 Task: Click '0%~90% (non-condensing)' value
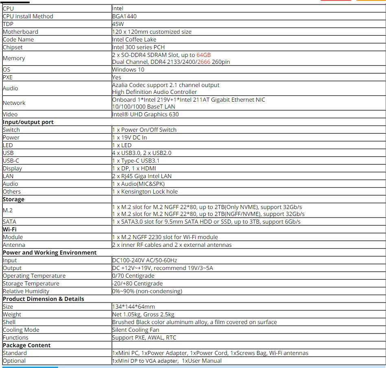click(147, 291)
